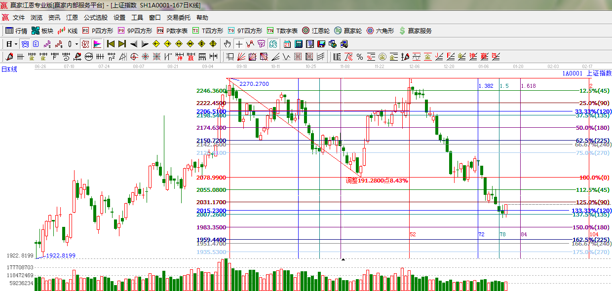
Task: Open the calendar date icon
Action: click(x=287, y=44)
